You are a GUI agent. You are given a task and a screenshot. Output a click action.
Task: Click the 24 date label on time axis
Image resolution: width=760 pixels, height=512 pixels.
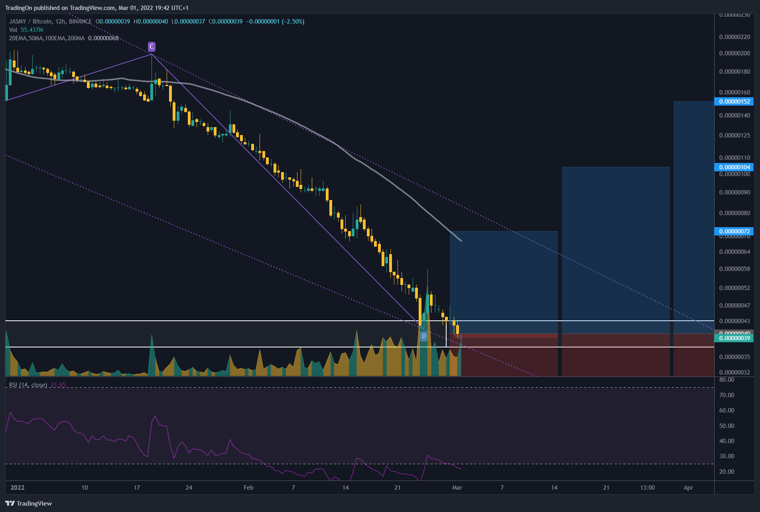pos(189,488)
